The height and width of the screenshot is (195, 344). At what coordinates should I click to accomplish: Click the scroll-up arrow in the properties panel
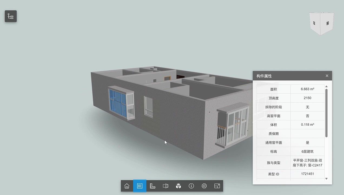pos(326,87)
